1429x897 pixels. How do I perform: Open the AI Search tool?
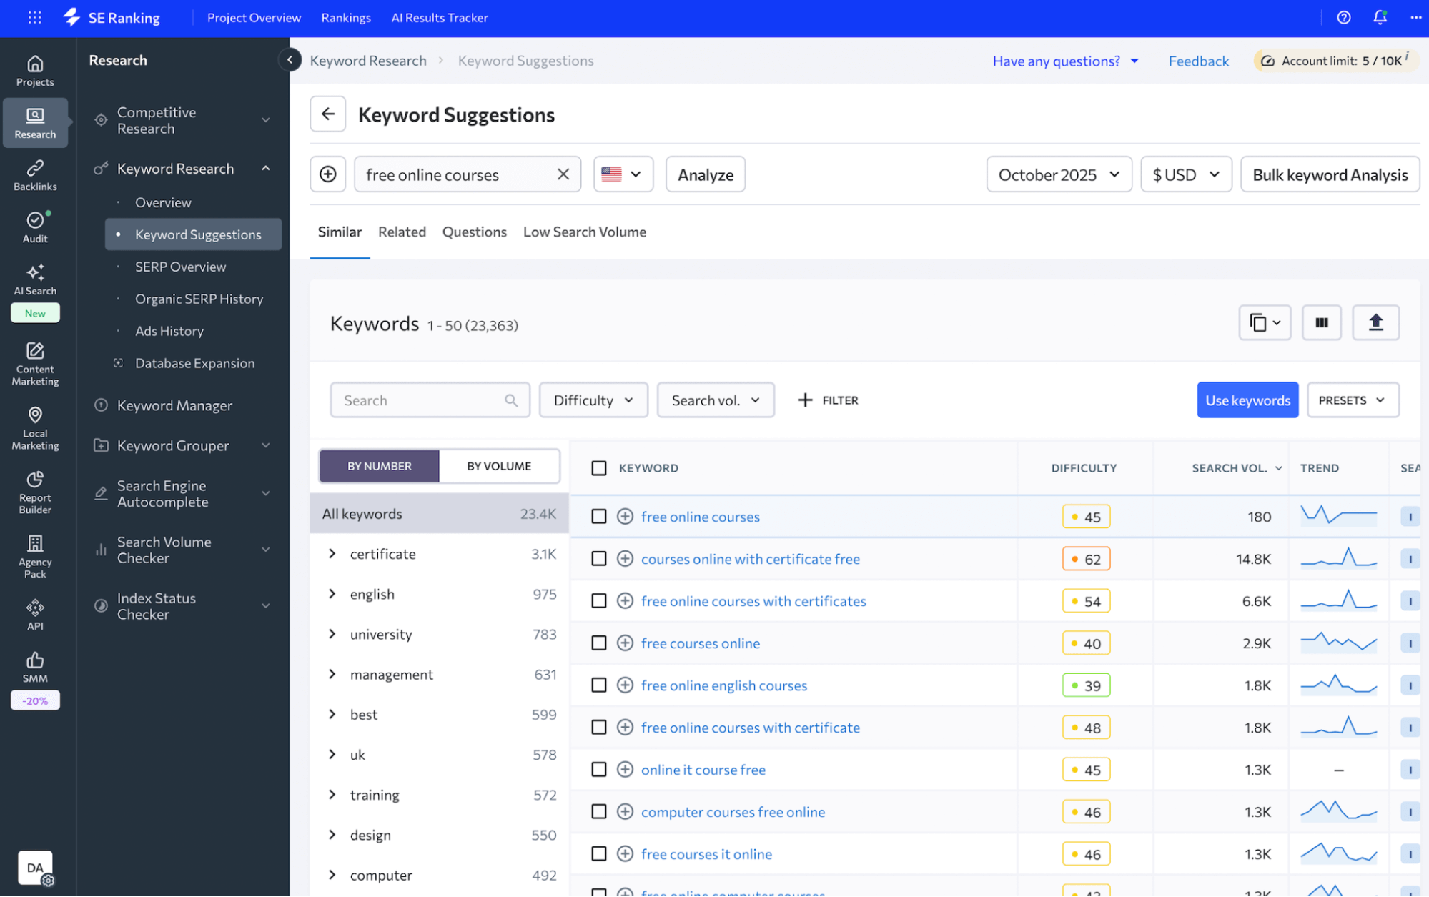click(34, 279)
